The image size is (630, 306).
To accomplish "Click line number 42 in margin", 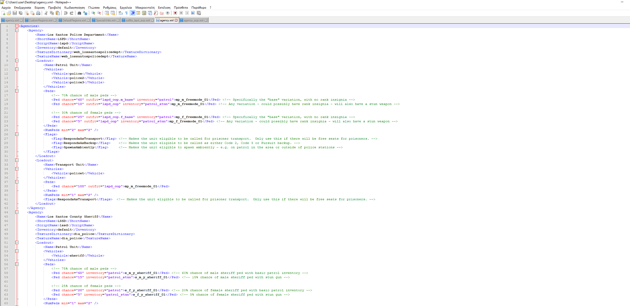I will (6, 204).
